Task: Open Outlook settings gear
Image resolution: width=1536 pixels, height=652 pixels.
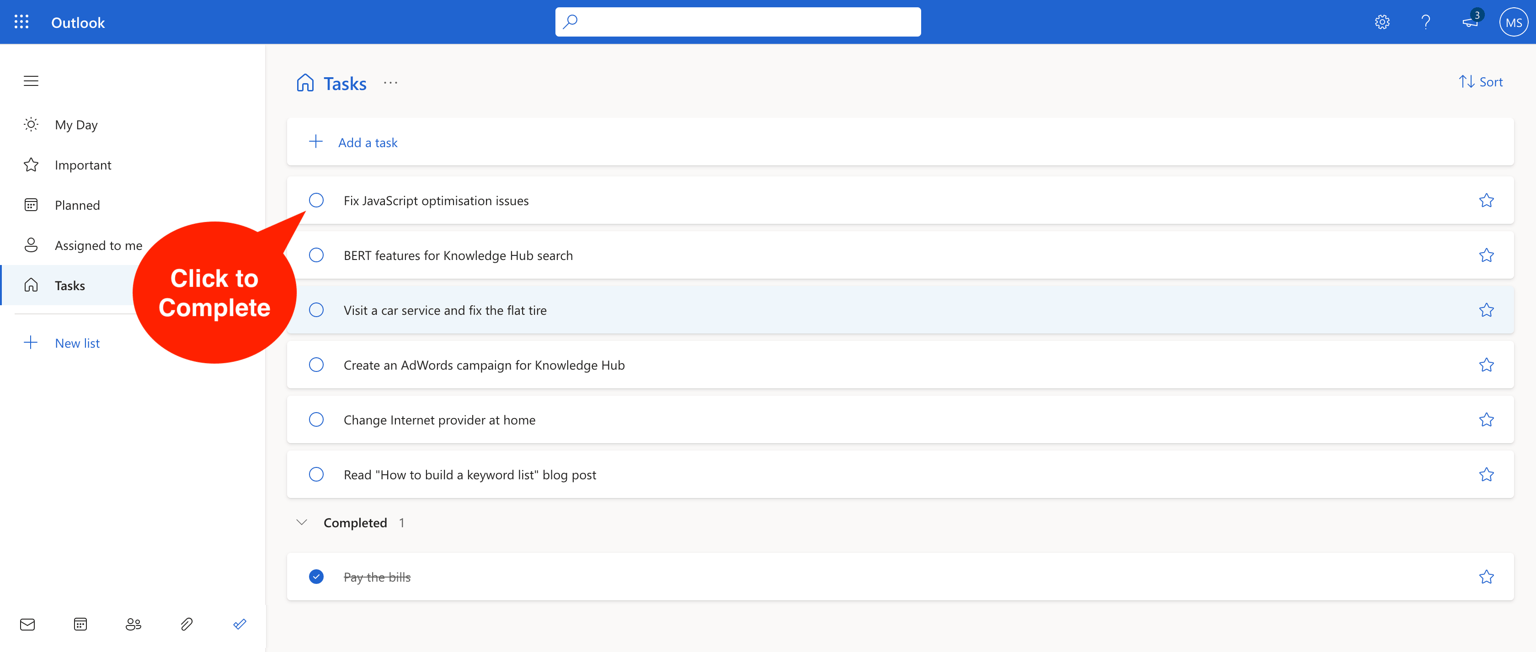Action: point(1382,21)
